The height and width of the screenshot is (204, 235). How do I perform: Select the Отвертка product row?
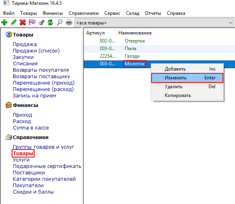pos(159,41)
